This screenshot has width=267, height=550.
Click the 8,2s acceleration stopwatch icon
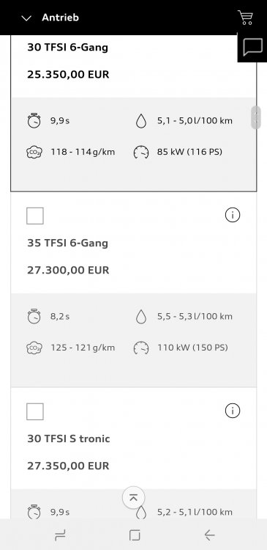(34, 316)
